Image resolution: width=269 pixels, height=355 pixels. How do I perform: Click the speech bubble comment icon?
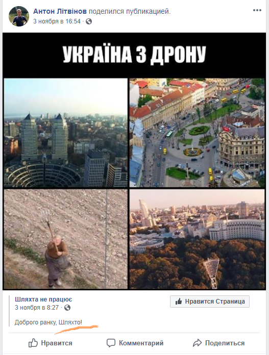111,343
